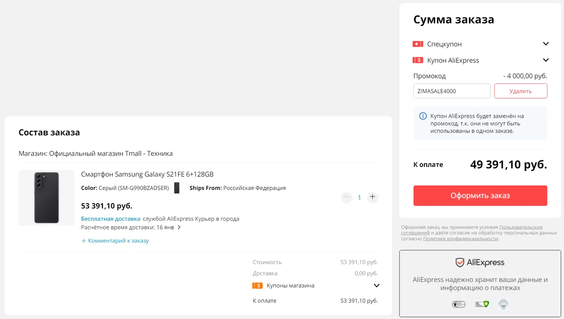This screenshot has height=319, width=564.
Task: Click the AliExpress shield logo
Action: pyautogui.click(x=460, y=263)
